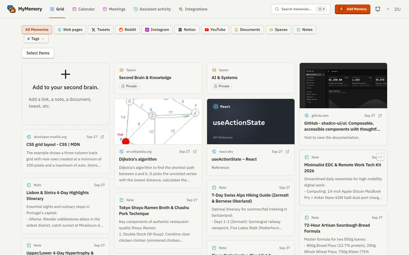Image resolution: width=409 pixels, height=255 pixels.
Task: Filter memories by Instagram
Action: pyautogui.click(x=157, y=30)
